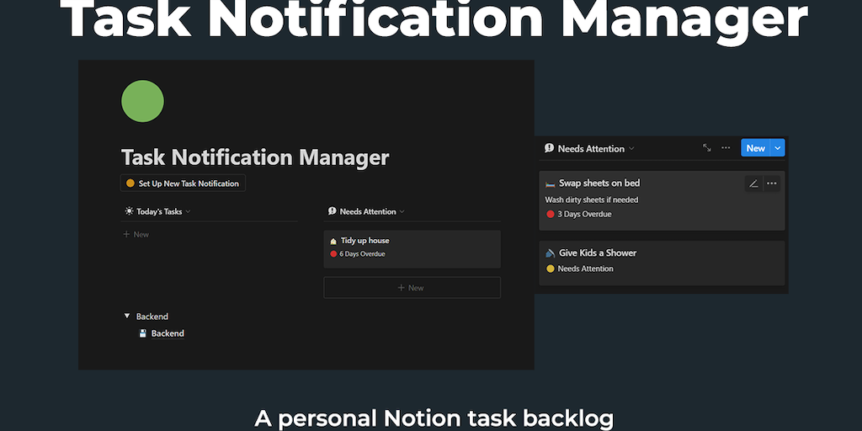
Task: Click yellow dot on Give Kids a Shower card
Action: [x=551, y=269]
